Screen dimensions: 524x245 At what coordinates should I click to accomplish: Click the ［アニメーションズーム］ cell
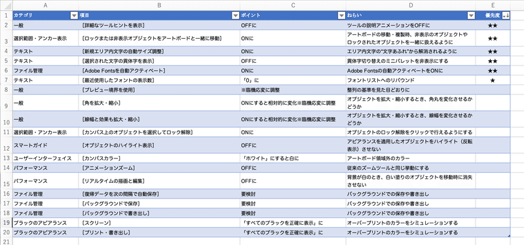159,168
